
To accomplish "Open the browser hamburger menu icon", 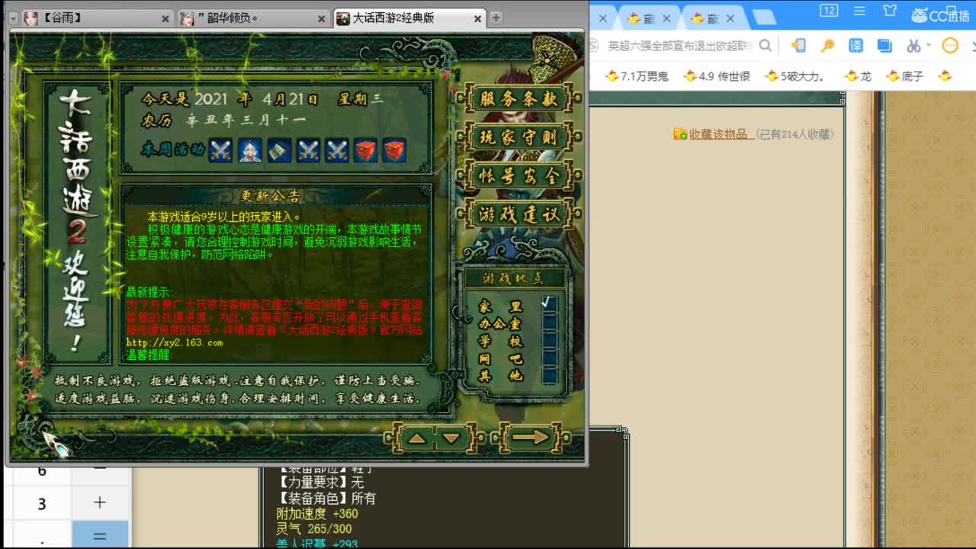I will coord(860,11).
